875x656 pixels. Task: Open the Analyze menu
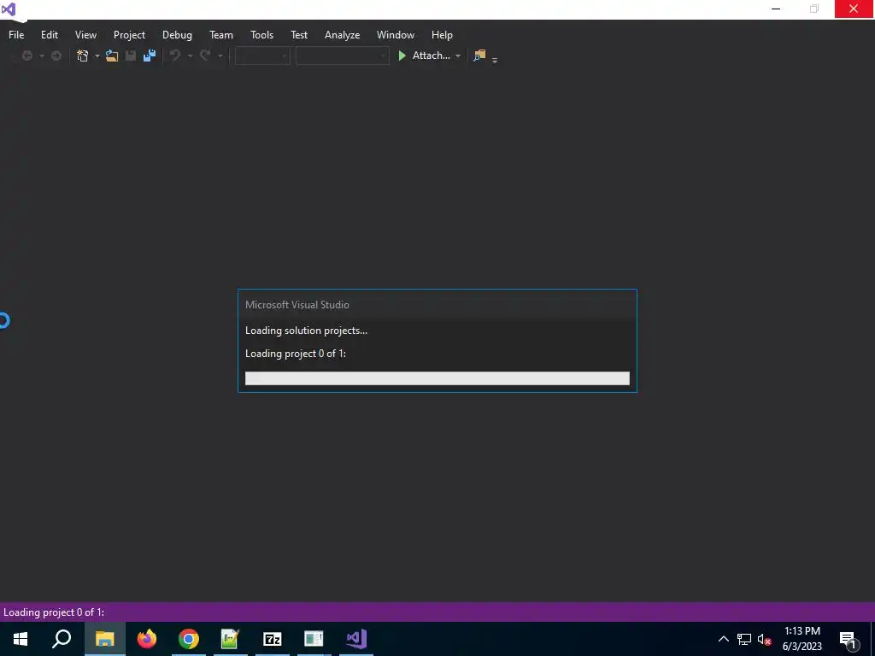coord(342,34)
